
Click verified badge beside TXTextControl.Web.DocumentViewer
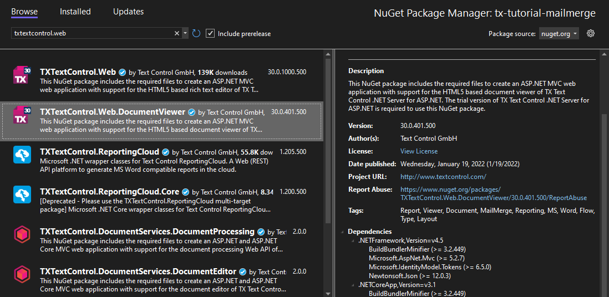click(x=191, y=112)
